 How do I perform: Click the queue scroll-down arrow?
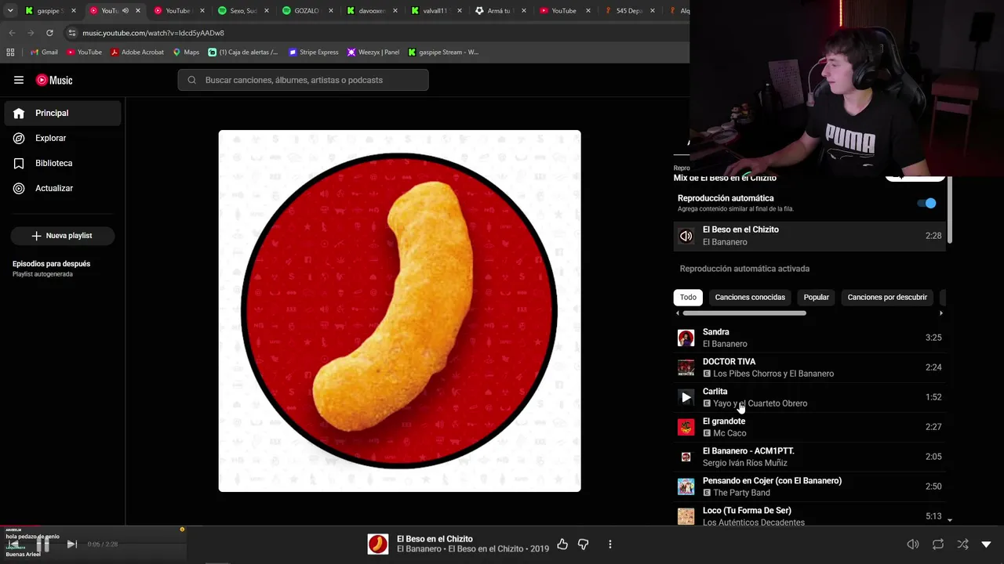(x=950, y=520)
